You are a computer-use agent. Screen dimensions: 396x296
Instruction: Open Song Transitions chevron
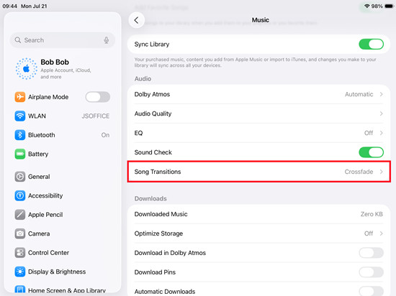pyautogui.click(x=382, y=172)
